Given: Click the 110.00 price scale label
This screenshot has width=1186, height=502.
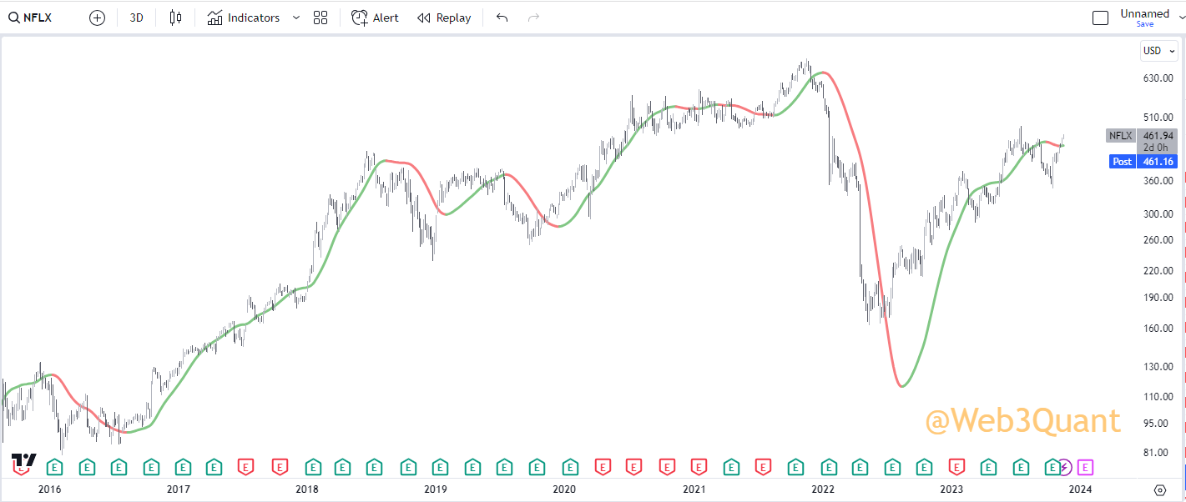Looking at the screenshot, I should (1158, 397).
